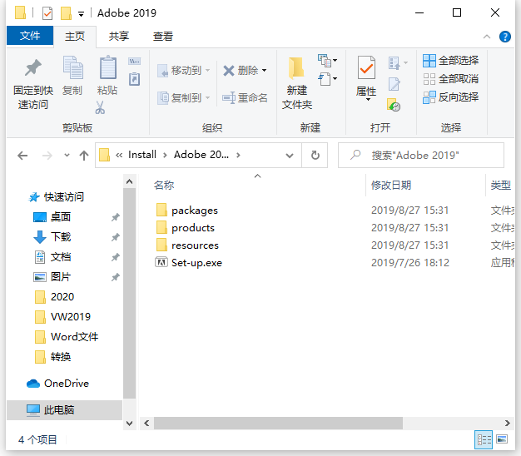Open the New item dropdown

tap(328, 61)
